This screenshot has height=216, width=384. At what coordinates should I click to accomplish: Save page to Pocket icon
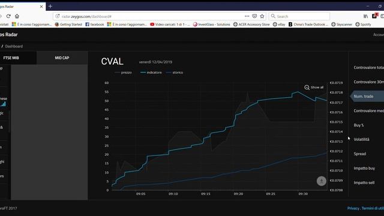[x=254, y=16]
